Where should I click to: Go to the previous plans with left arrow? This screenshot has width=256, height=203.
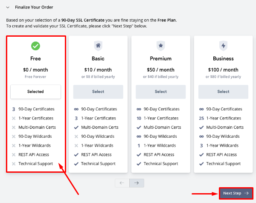[122, 183]
